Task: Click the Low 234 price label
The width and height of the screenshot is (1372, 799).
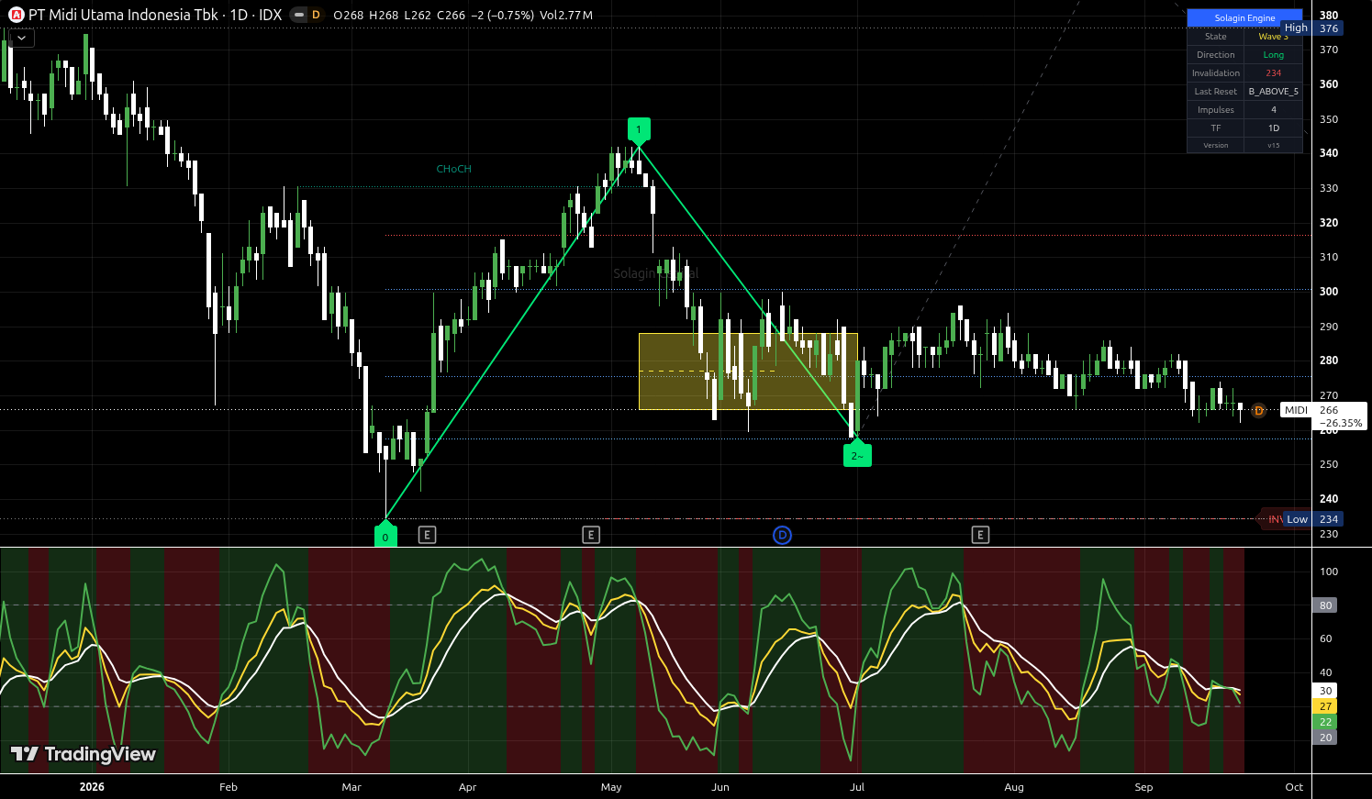Action: pyautogui.click(x=1313, y=519)
